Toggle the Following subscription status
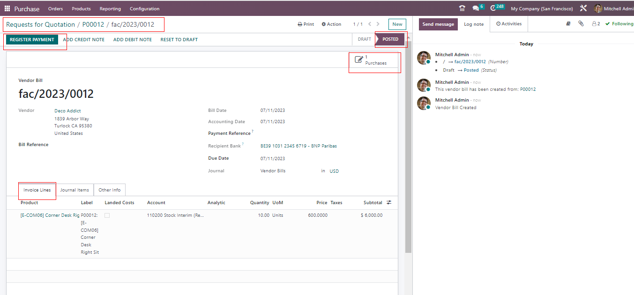The image size is (634, 295). (x=619, y=24)
